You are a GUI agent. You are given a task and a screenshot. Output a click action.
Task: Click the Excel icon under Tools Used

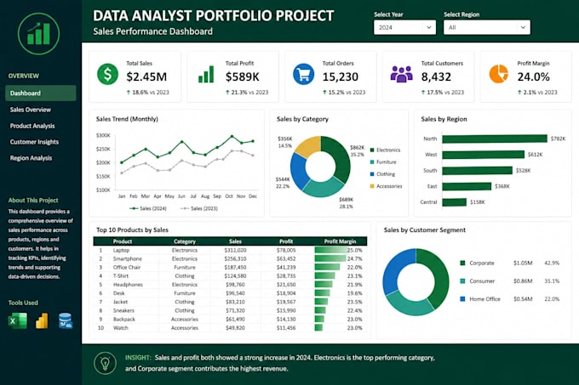(x=18, y=320)
